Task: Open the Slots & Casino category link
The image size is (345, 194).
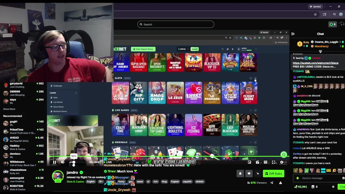Action: click(75, 182)
